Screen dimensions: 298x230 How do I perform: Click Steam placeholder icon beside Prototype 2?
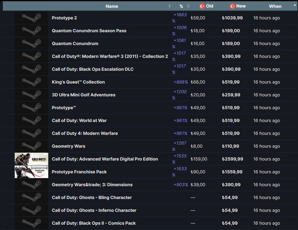[x=31, y=18]
